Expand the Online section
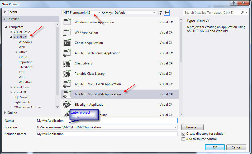This screenshot has height=154, width=252. click(5, 113)
